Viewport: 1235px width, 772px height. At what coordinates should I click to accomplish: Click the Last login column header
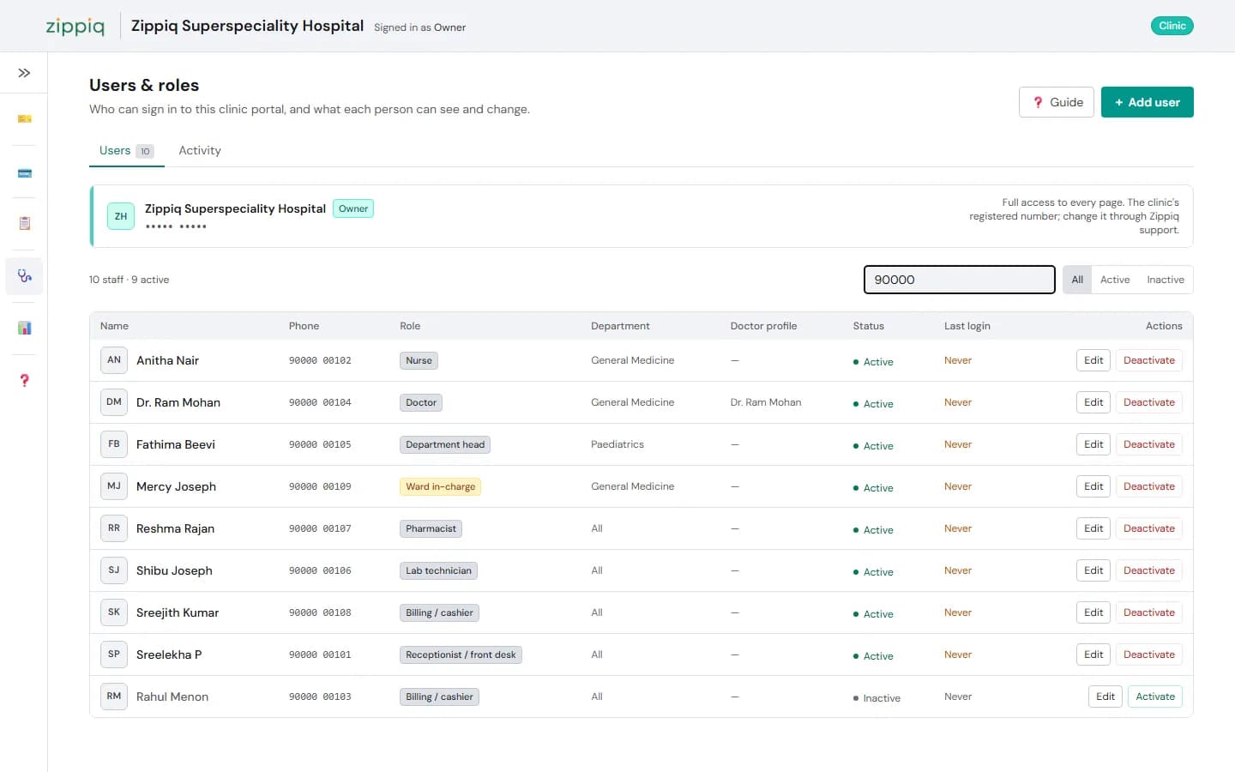pos(967,326)
